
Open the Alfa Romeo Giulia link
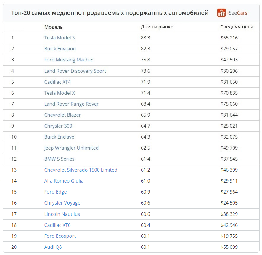[x=64, y=181]
